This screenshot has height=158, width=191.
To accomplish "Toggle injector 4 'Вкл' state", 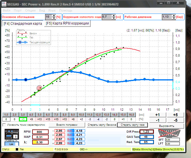I will coord(70,143).
